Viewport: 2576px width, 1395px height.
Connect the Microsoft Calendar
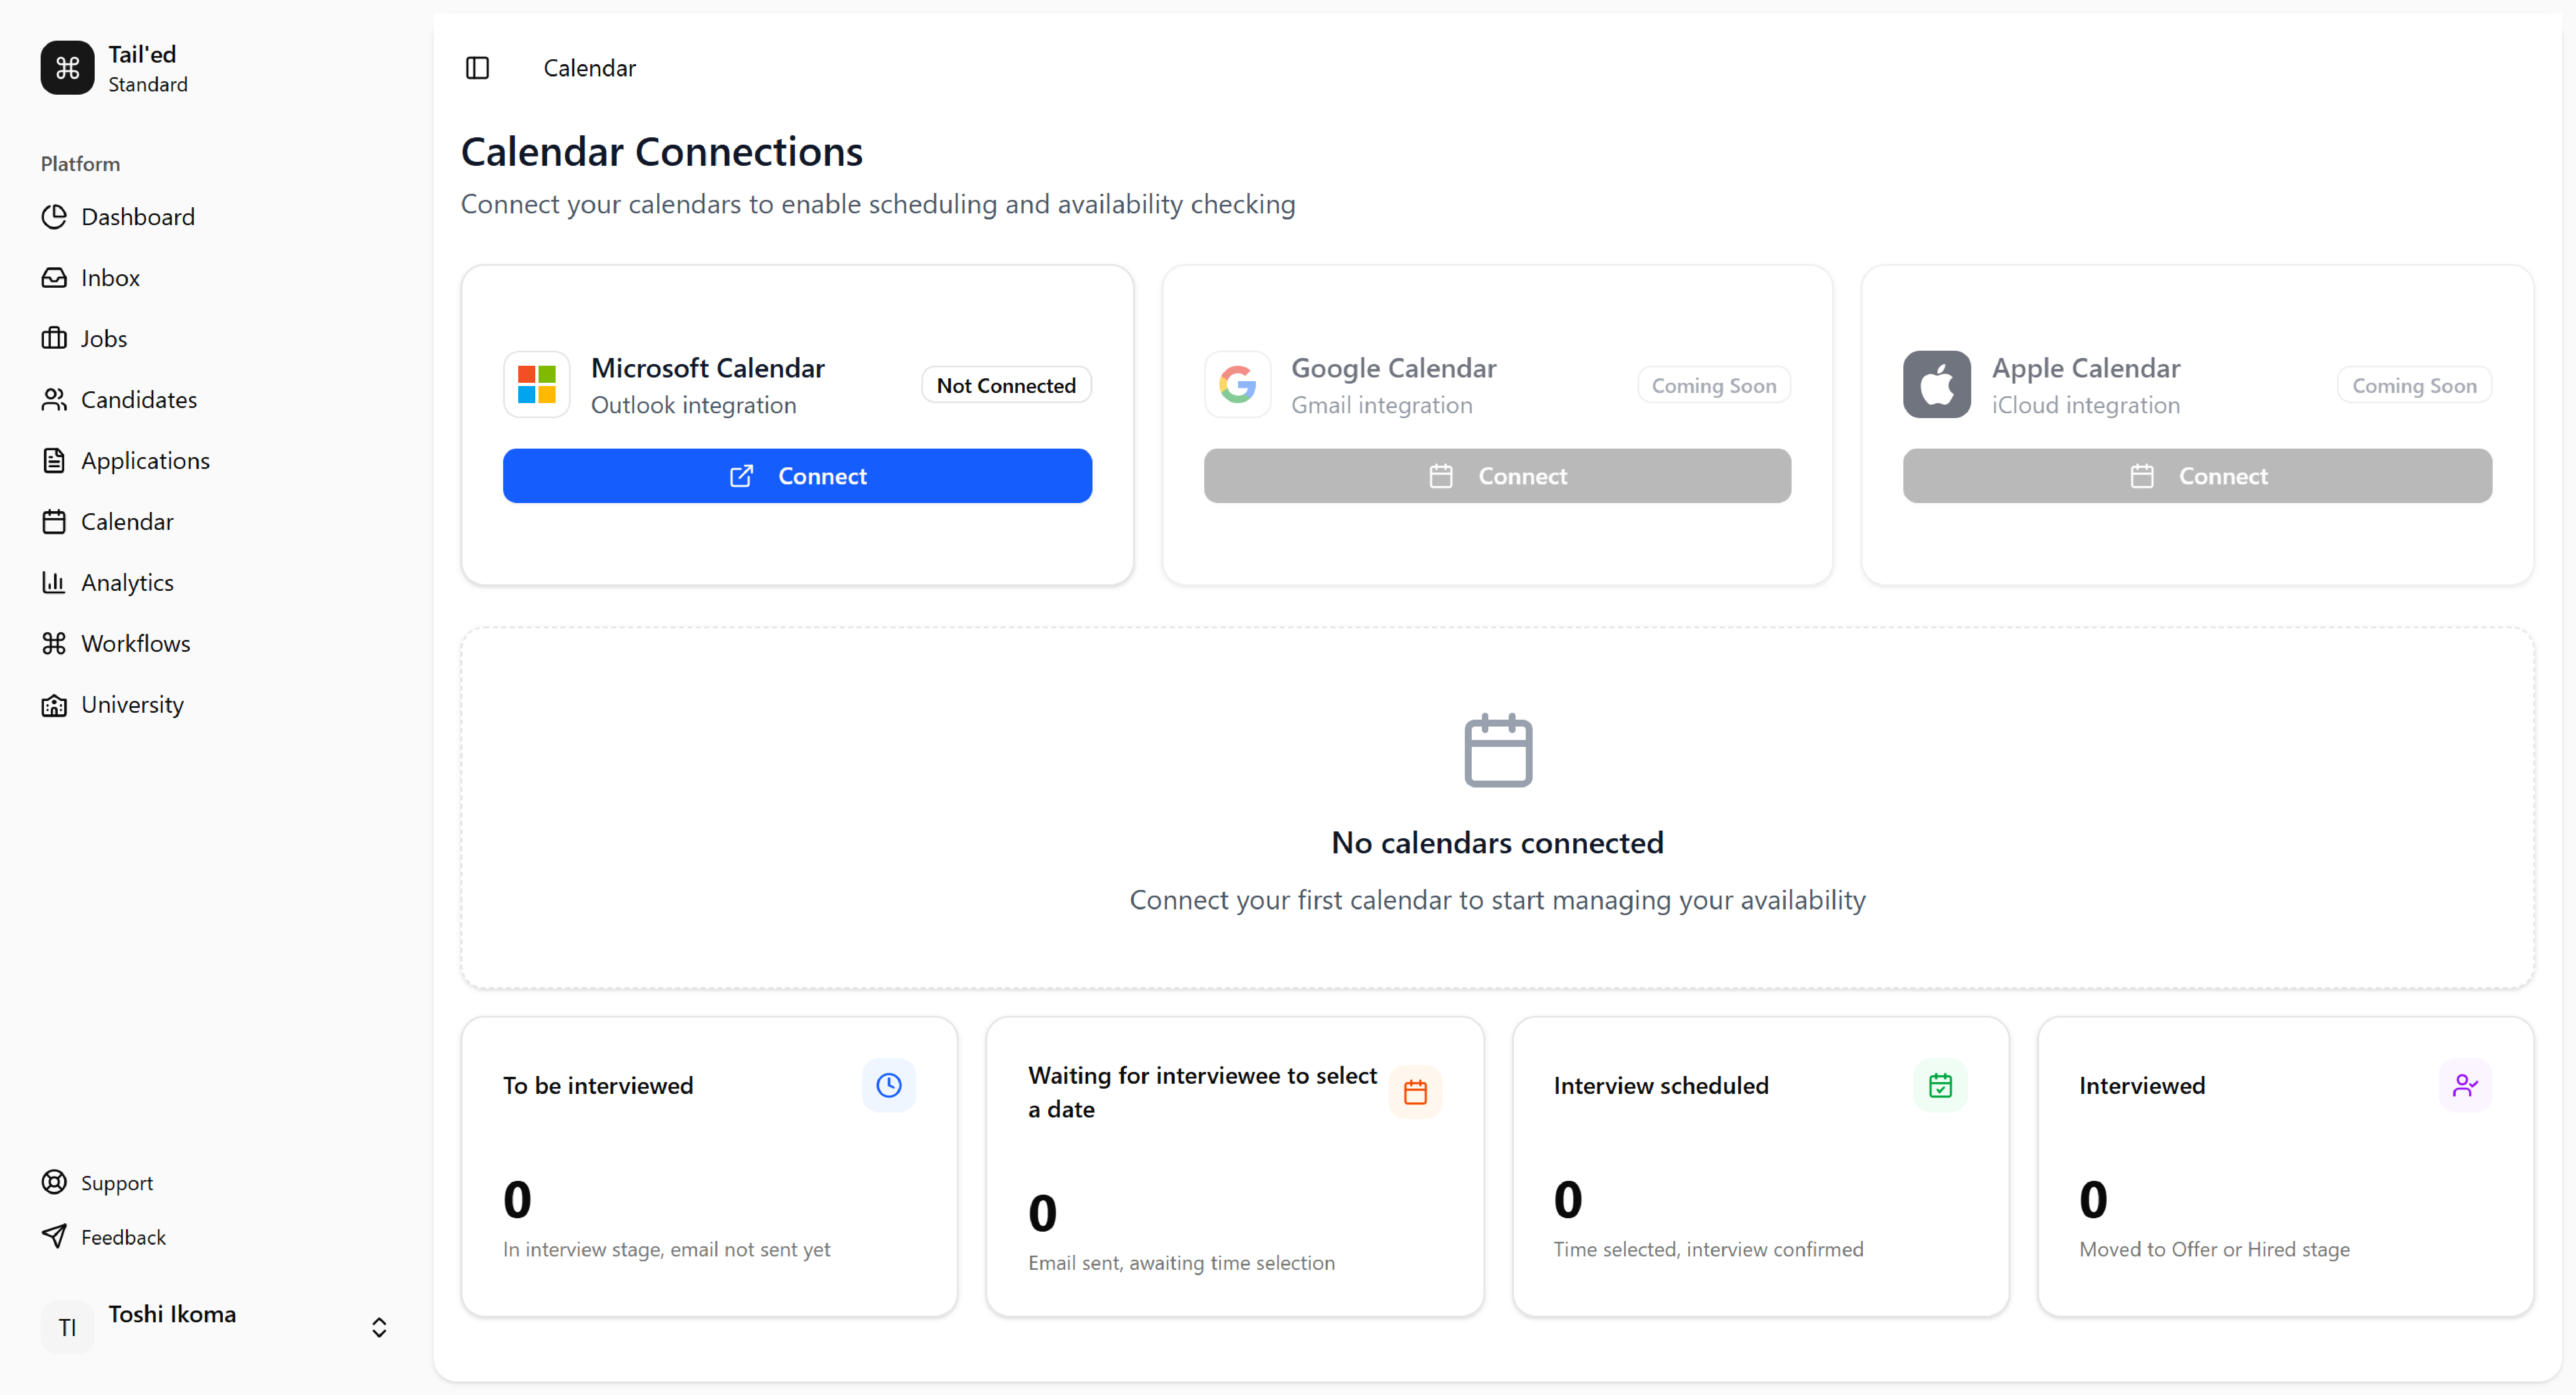point(797,476)
